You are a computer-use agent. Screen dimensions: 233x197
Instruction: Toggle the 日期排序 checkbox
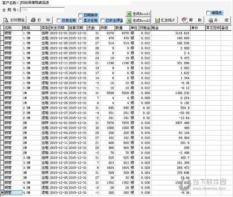click(80, 15)
